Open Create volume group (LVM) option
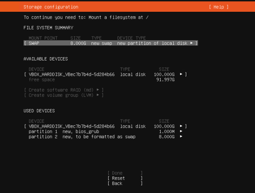 coord(64,95)
